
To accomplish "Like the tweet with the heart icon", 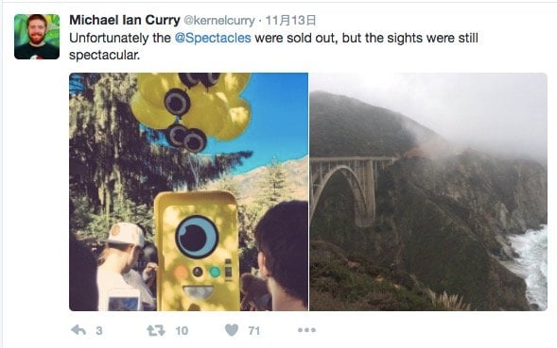I will click(x=232, y=330).
